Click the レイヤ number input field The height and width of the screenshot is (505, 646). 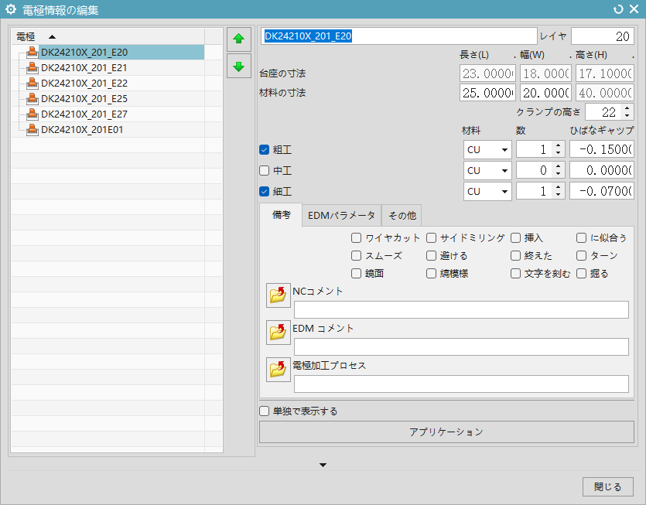[x=602, y=36]
